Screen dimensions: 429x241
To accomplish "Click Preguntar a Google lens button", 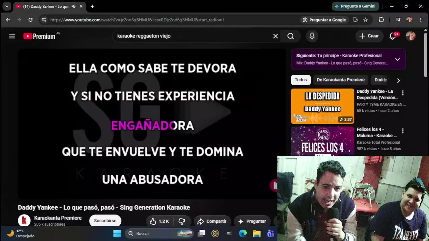I will click(x=324, y=20).
